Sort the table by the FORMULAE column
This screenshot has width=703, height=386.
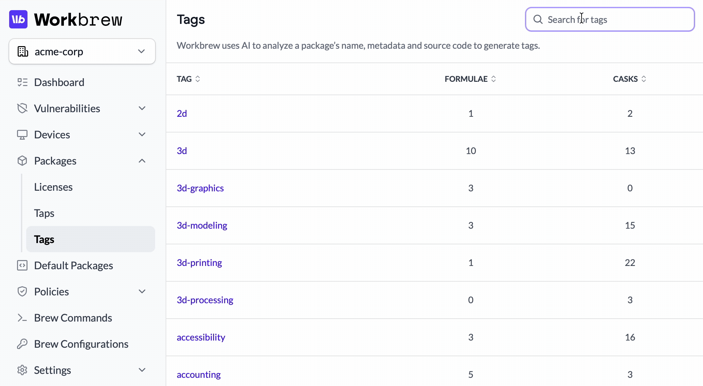(470, 79)
